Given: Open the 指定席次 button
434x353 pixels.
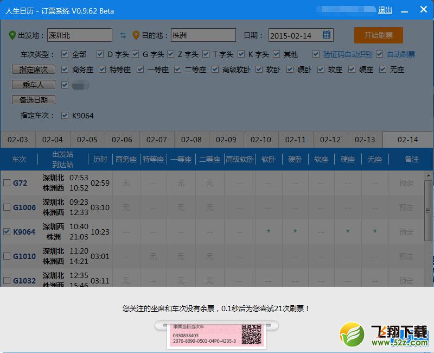Looking at the screenshot, I should [34, 70].
